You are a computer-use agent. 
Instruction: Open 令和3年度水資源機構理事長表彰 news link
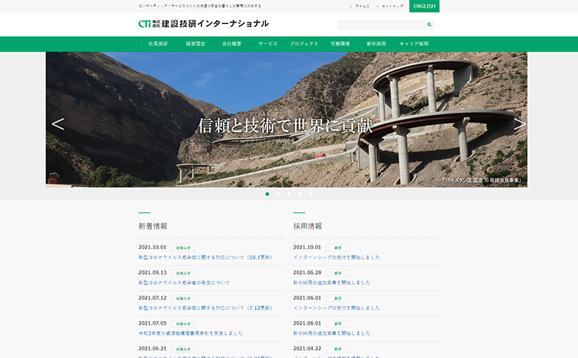(190, 333)
